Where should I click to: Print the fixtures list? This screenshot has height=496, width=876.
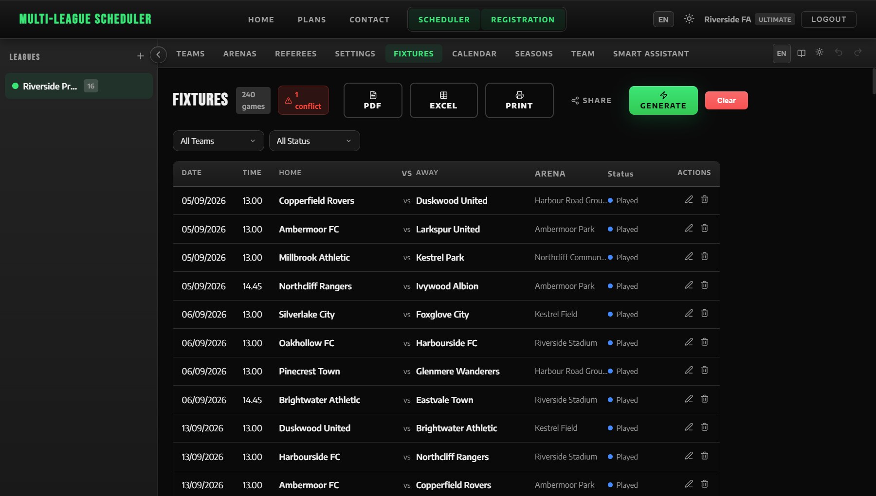click(519, 100)
